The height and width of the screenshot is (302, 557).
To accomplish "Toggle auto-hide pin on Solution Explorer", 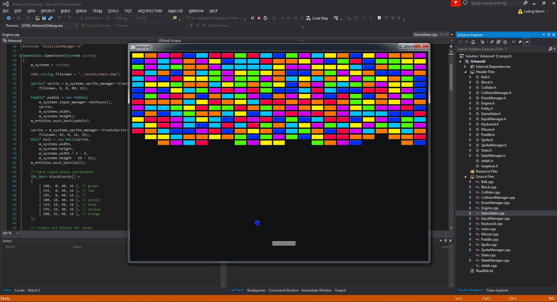I will 549,35.
